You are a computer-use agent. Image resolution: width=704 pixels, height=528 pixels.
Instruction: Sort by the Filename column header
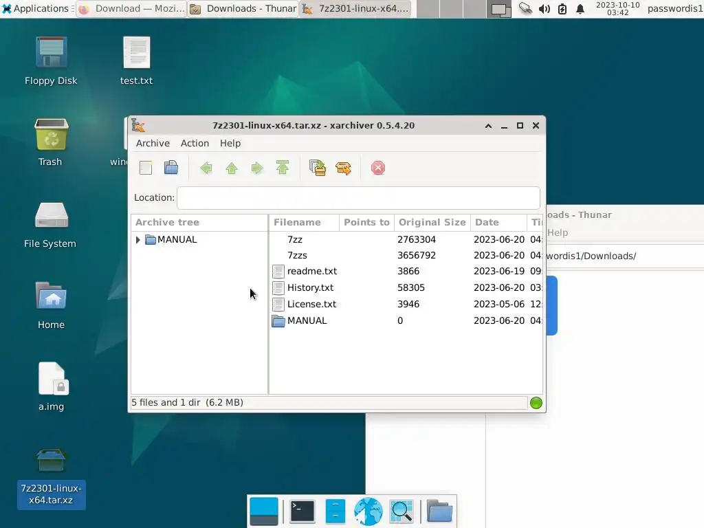pyautogui.click(x=304, y=222)
